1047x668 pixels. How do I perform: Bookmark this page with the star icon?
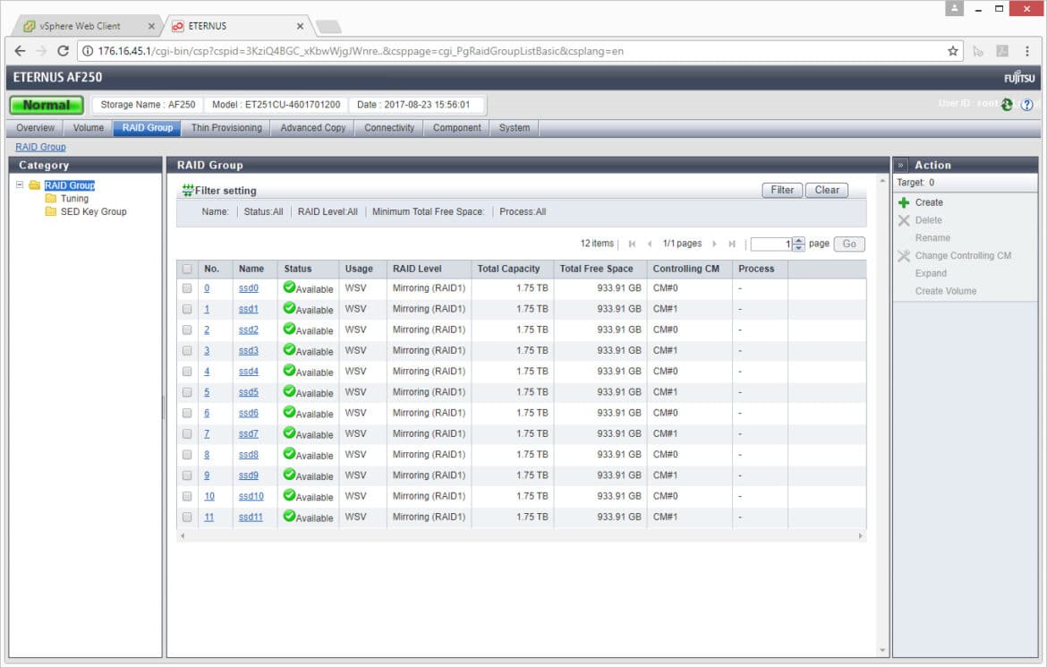point(953,51)
